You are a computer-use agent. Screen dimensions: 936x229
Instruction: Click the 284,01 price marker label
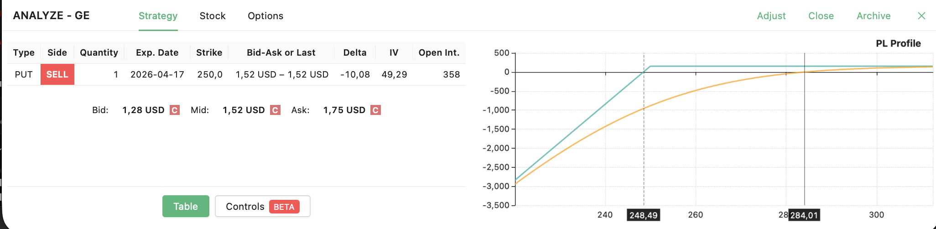804,215
